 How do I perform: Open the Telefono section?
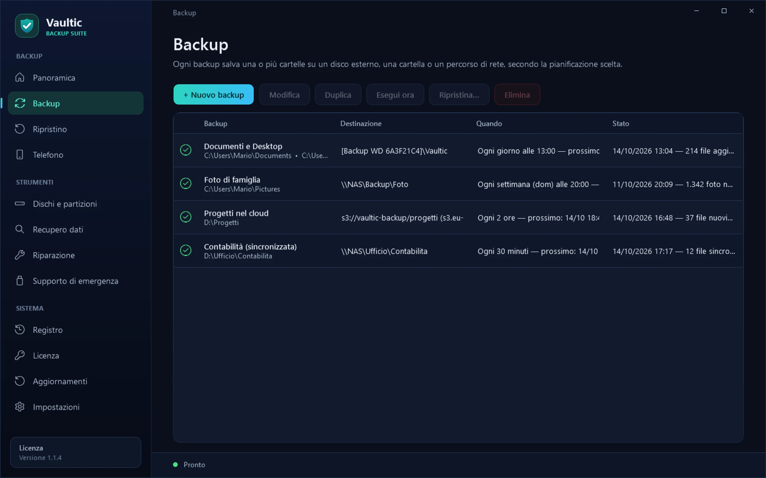tap(76, 154)
